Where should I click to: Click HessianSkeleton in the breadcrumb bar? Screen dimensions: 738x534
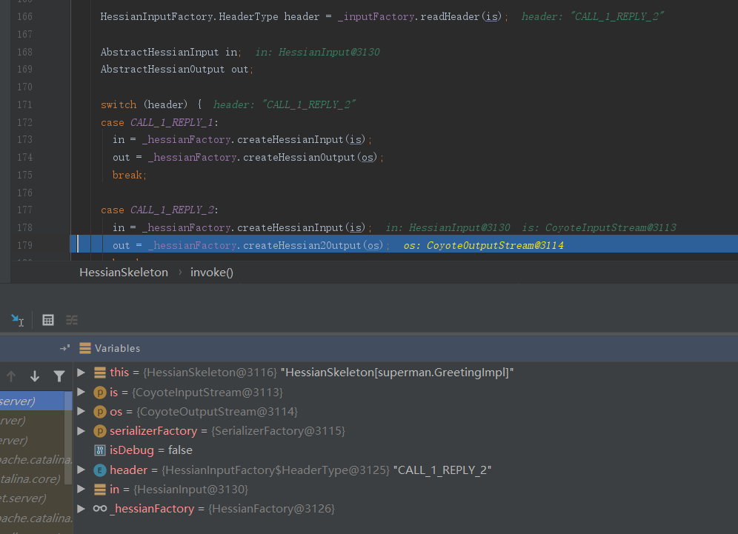(x=124, y=272)
